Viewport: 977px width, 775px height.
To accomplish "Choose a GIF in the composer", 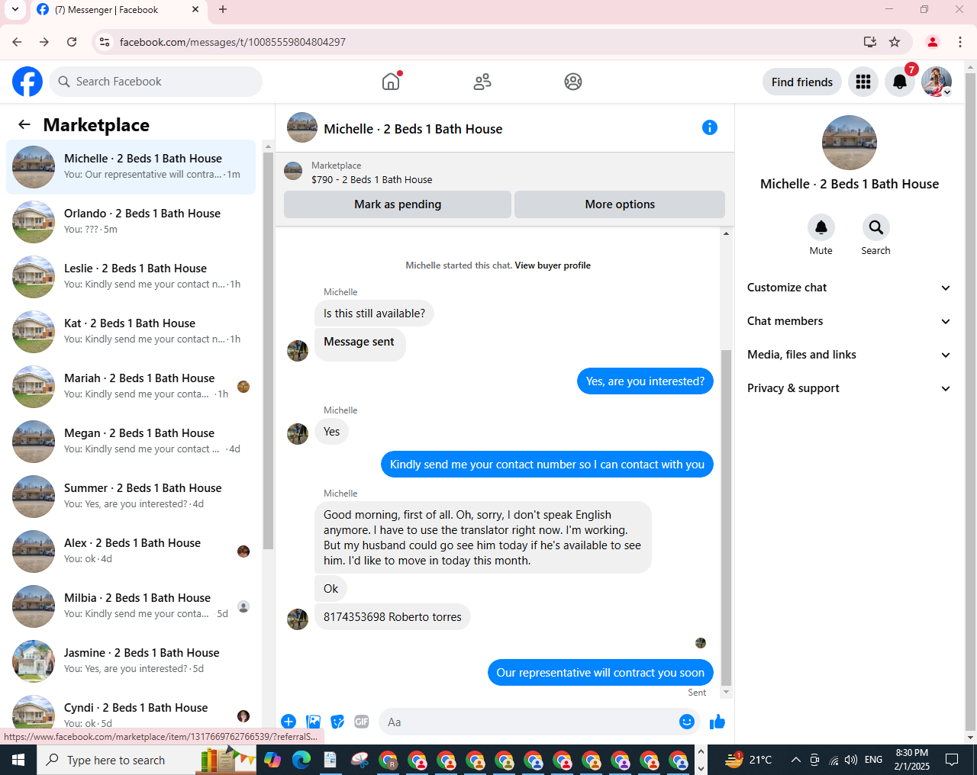I will coord(362,722).
